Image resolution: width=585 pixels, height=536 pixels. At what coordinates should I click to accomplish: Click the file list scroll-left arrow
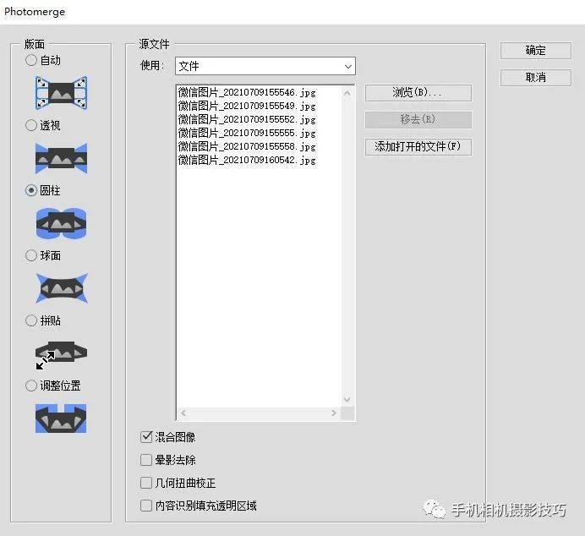183,413
